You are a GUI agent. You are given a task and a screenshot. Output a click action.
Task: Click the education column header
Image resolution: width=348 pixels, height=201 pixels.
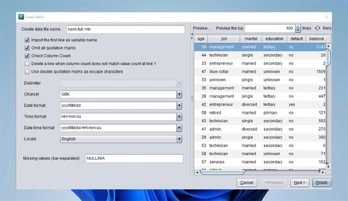(x=274, y=39)
